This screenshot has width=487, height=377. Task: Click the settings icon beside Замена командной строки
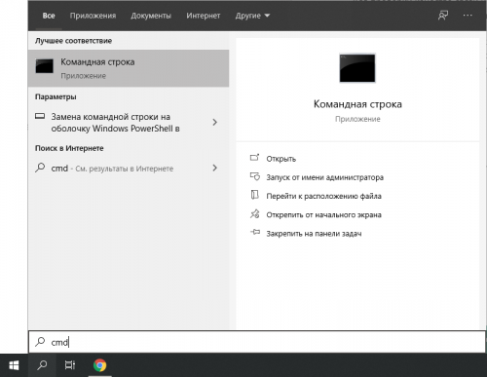[40, 116]
